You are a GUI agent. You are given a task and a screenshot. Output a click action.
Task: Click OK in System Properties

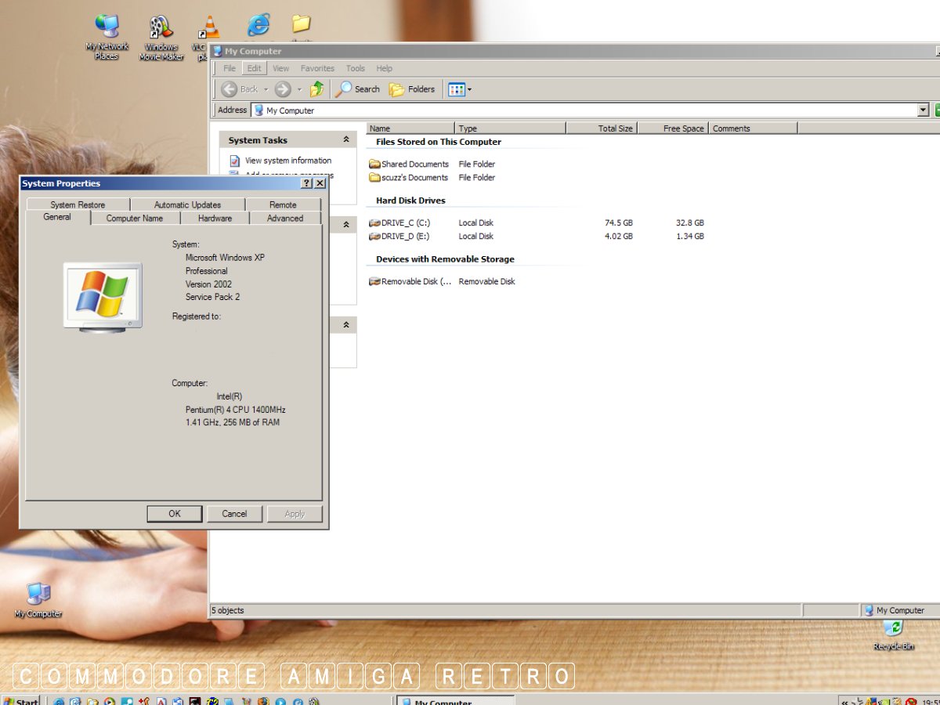coord(175,514)
